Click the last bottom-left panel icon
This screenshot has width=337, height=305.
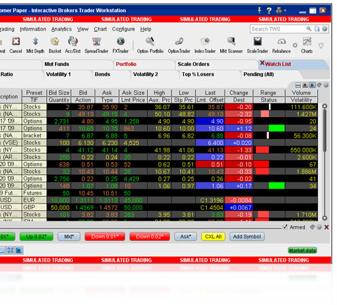tap(19, 251)
